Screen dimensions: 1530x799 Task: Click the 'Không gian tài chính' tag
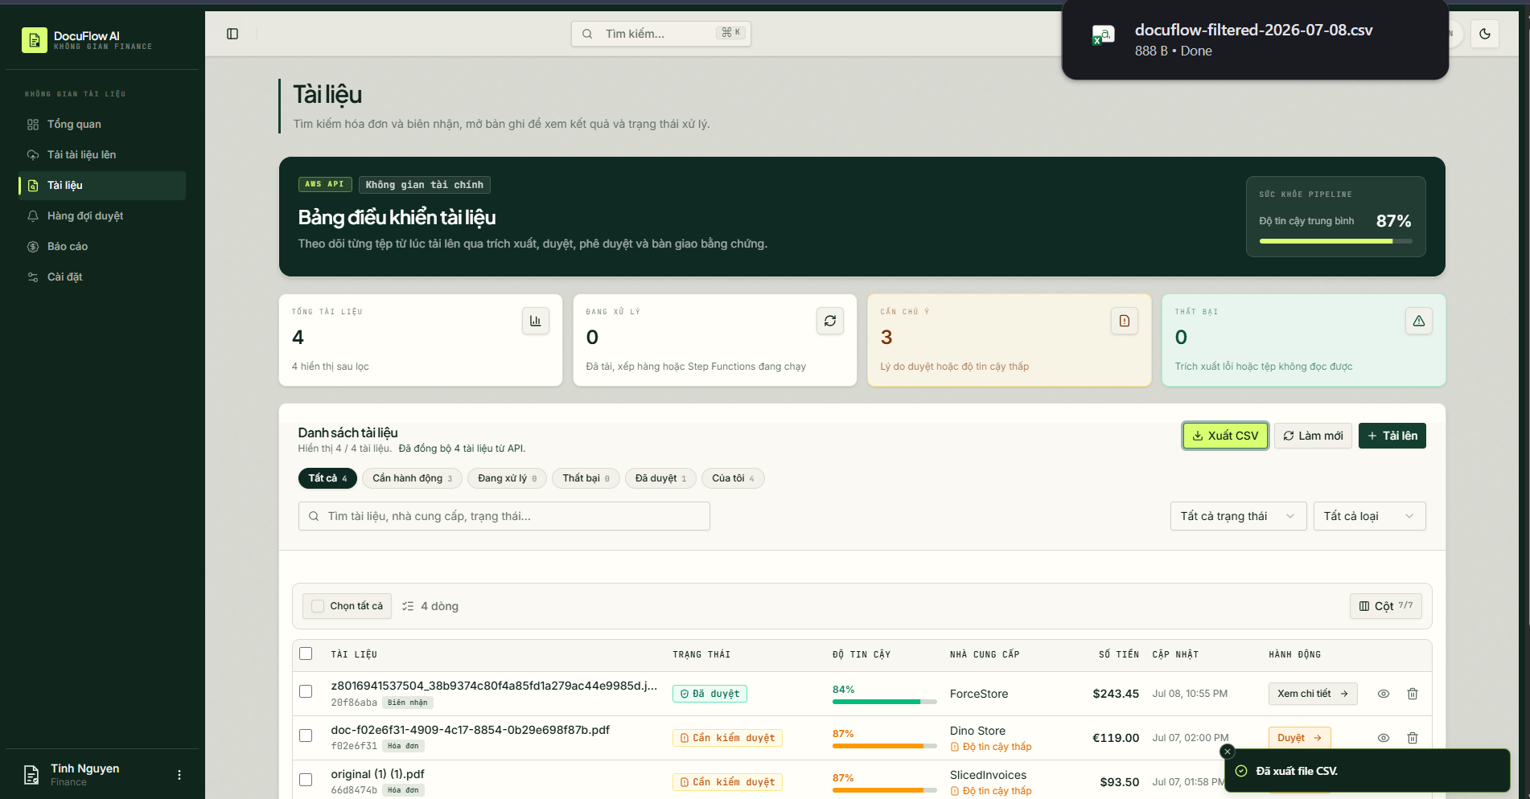[424, 185]
